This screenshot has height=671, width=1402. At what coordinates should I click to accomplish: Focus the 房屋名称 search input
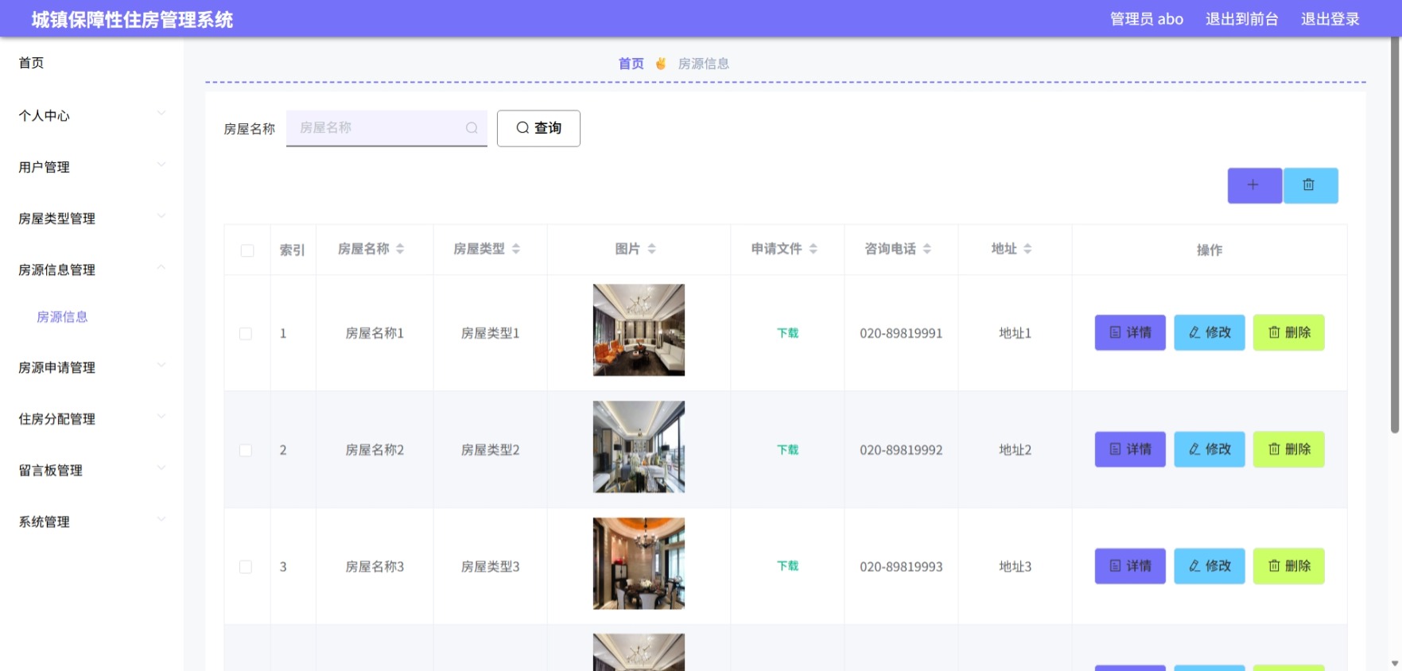[x=386, y=128]
